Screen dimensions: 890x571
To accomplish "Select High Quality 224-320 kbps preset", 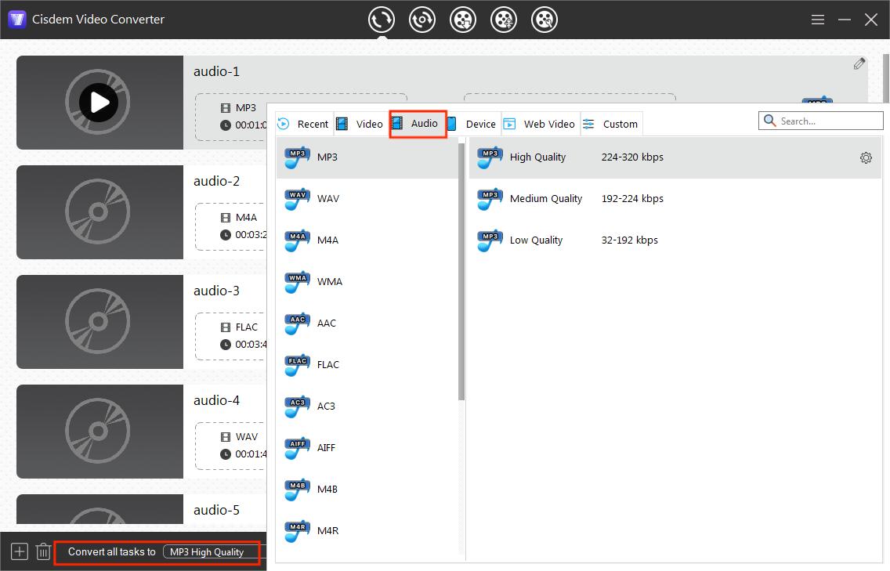I will pyautogui.click(x=586, y=157).
